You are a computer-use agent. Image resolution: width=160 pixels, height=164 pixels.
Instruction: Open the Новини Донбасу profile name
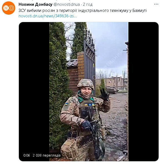[35, 4]
